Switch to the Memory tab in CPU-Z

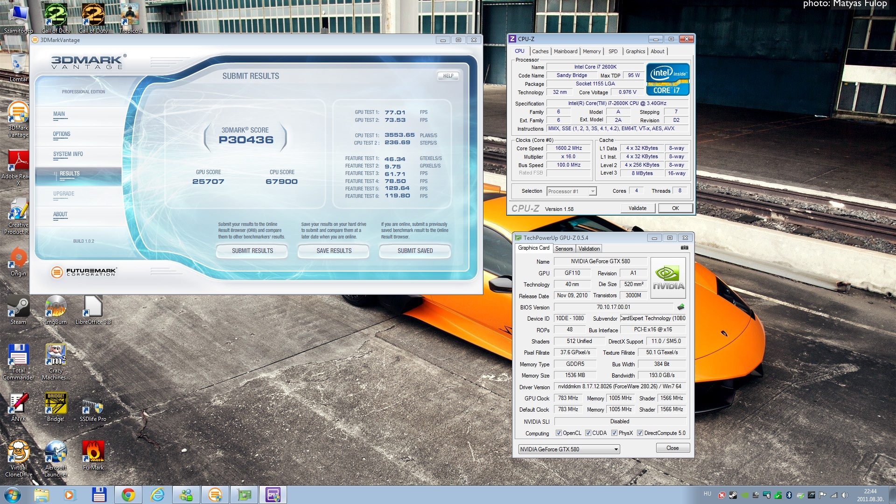point(591,51)
